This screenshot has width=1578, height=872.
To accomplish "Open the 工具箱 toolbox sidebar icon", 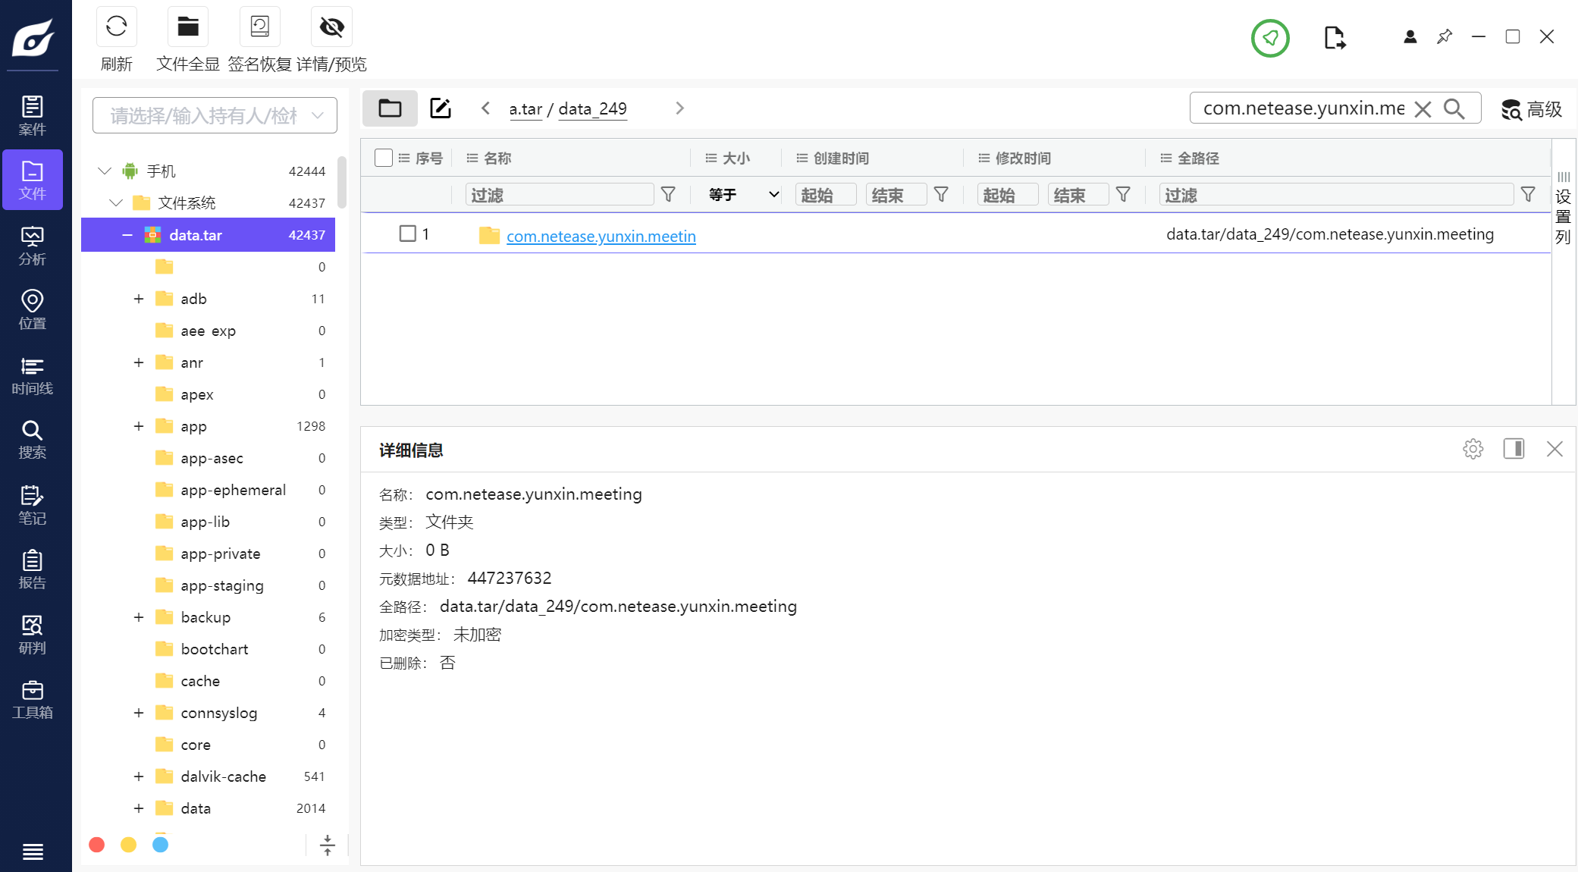I will (32, 699).
